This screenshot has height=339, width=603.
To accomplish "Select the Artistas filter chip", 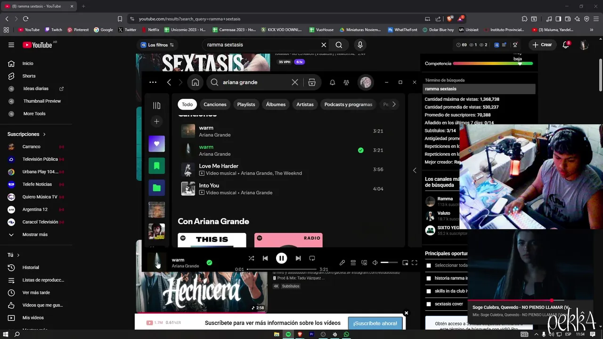I will point(305,105).
